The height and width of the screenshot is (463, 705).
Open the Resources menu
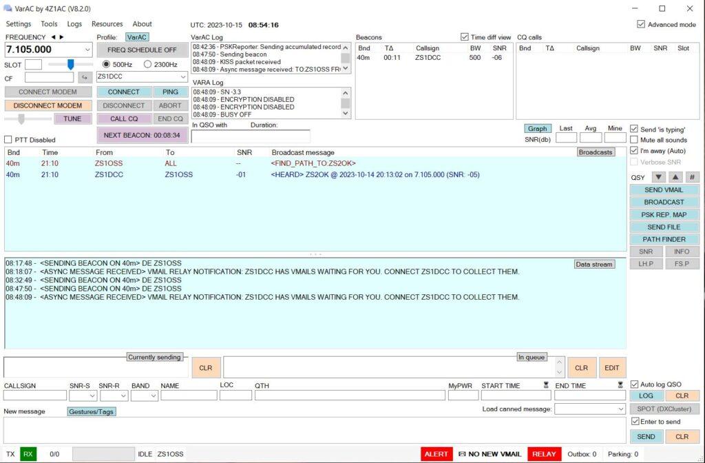click(107, 24)
